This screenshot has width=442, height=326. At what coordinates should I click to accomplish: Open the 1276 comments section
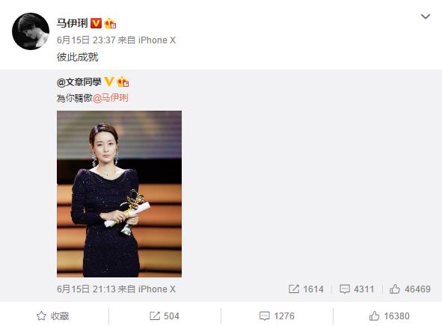277,316
